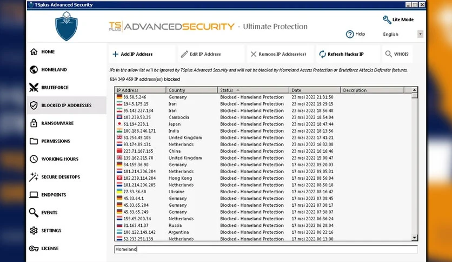This screenshot has width=452, height=262.
Task: Open the Home section
Action: 67,51
